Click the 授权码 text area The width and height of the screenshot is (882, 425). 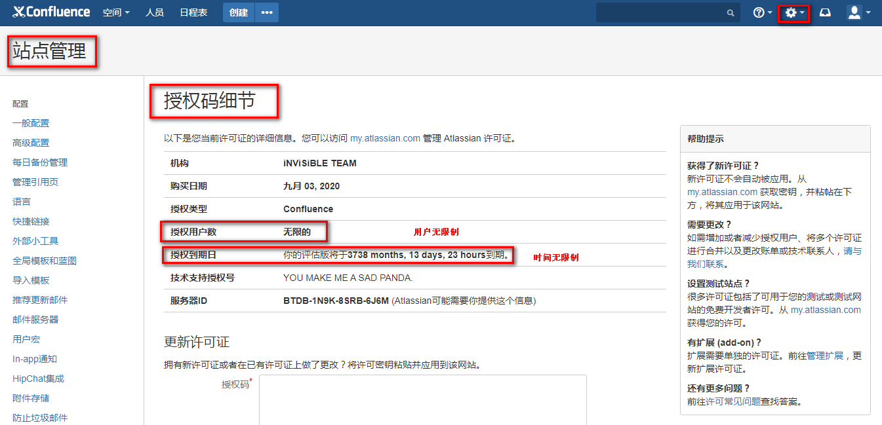click(x=422, y=399)
